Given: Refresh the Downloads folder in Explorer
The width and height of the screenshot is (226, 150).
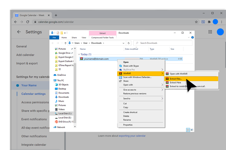Looking at the screenshot, I should 128,43.
